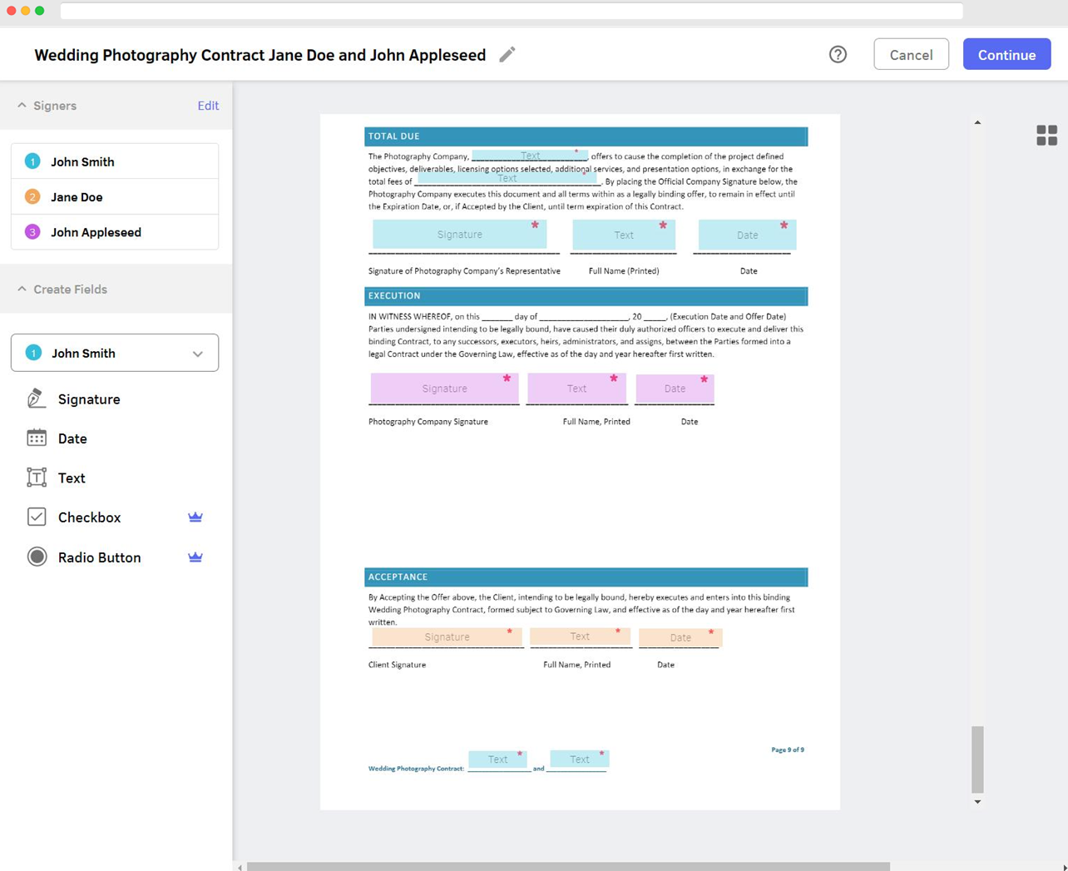Open the page thumbnail grid view
Viewport: 1068px width, 871px height.
pos(1046,135)
